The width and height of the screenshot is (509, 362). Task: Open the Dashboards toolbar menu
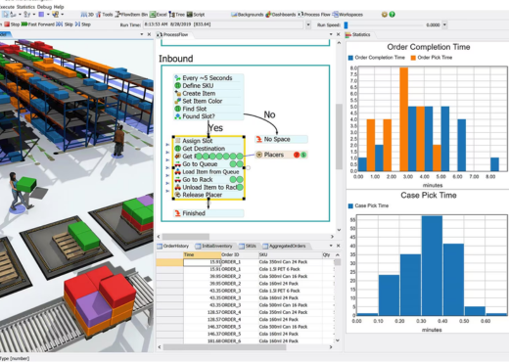281,15
